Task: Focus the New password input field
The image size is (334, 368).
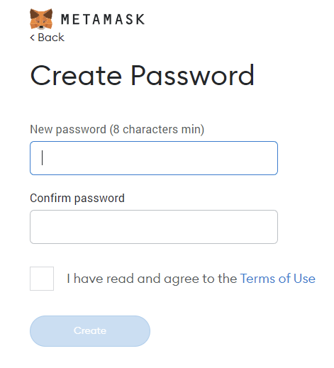Action: click(x=154, y=158)
